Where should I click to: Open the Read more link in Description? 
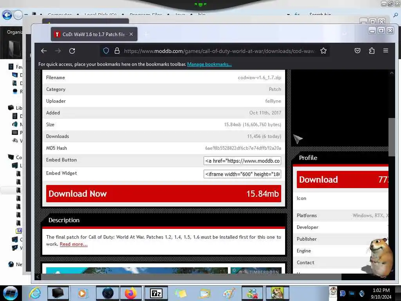click(x=74, y=244)
